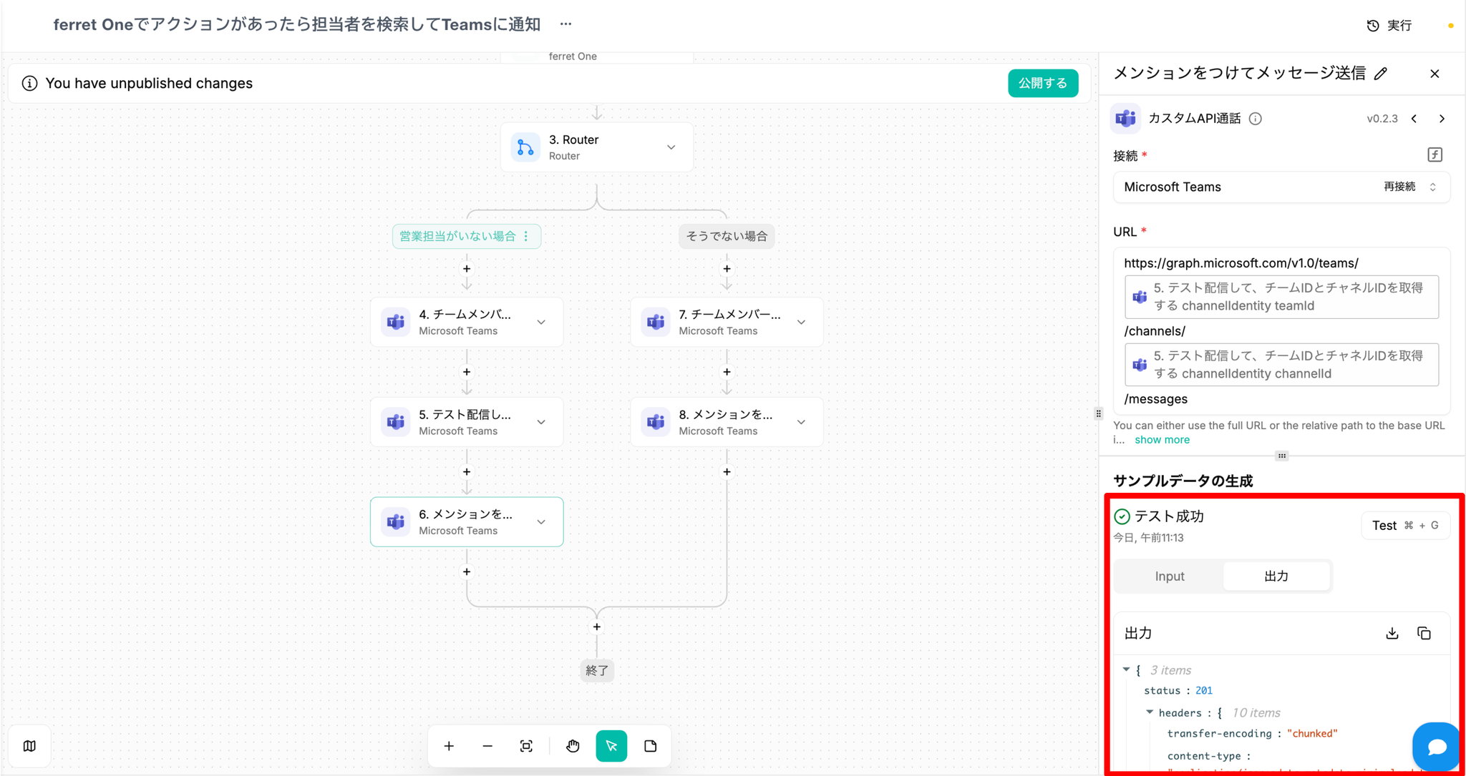
Task: Click the show more link
Action: pos(1162,440)
